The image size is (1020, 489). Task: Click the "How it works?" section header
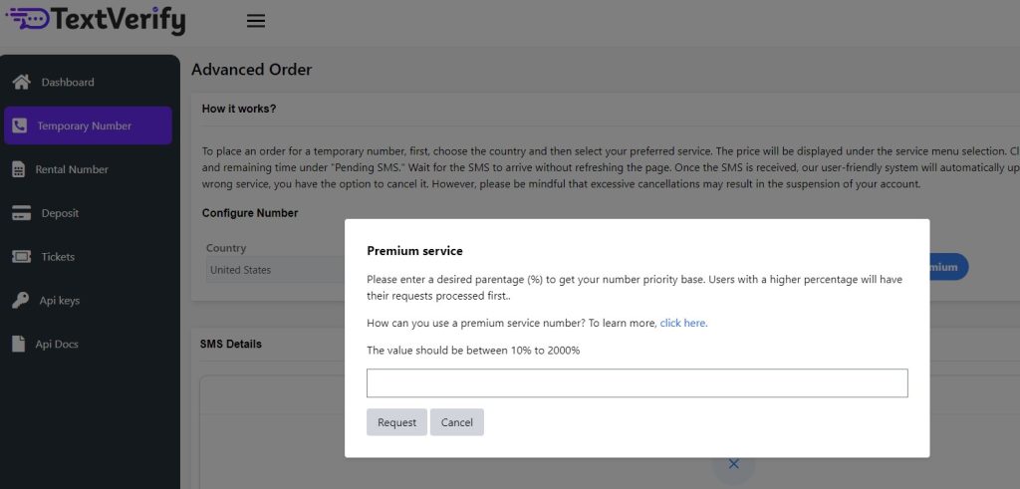pyautogui.click(x=239, y=109)
